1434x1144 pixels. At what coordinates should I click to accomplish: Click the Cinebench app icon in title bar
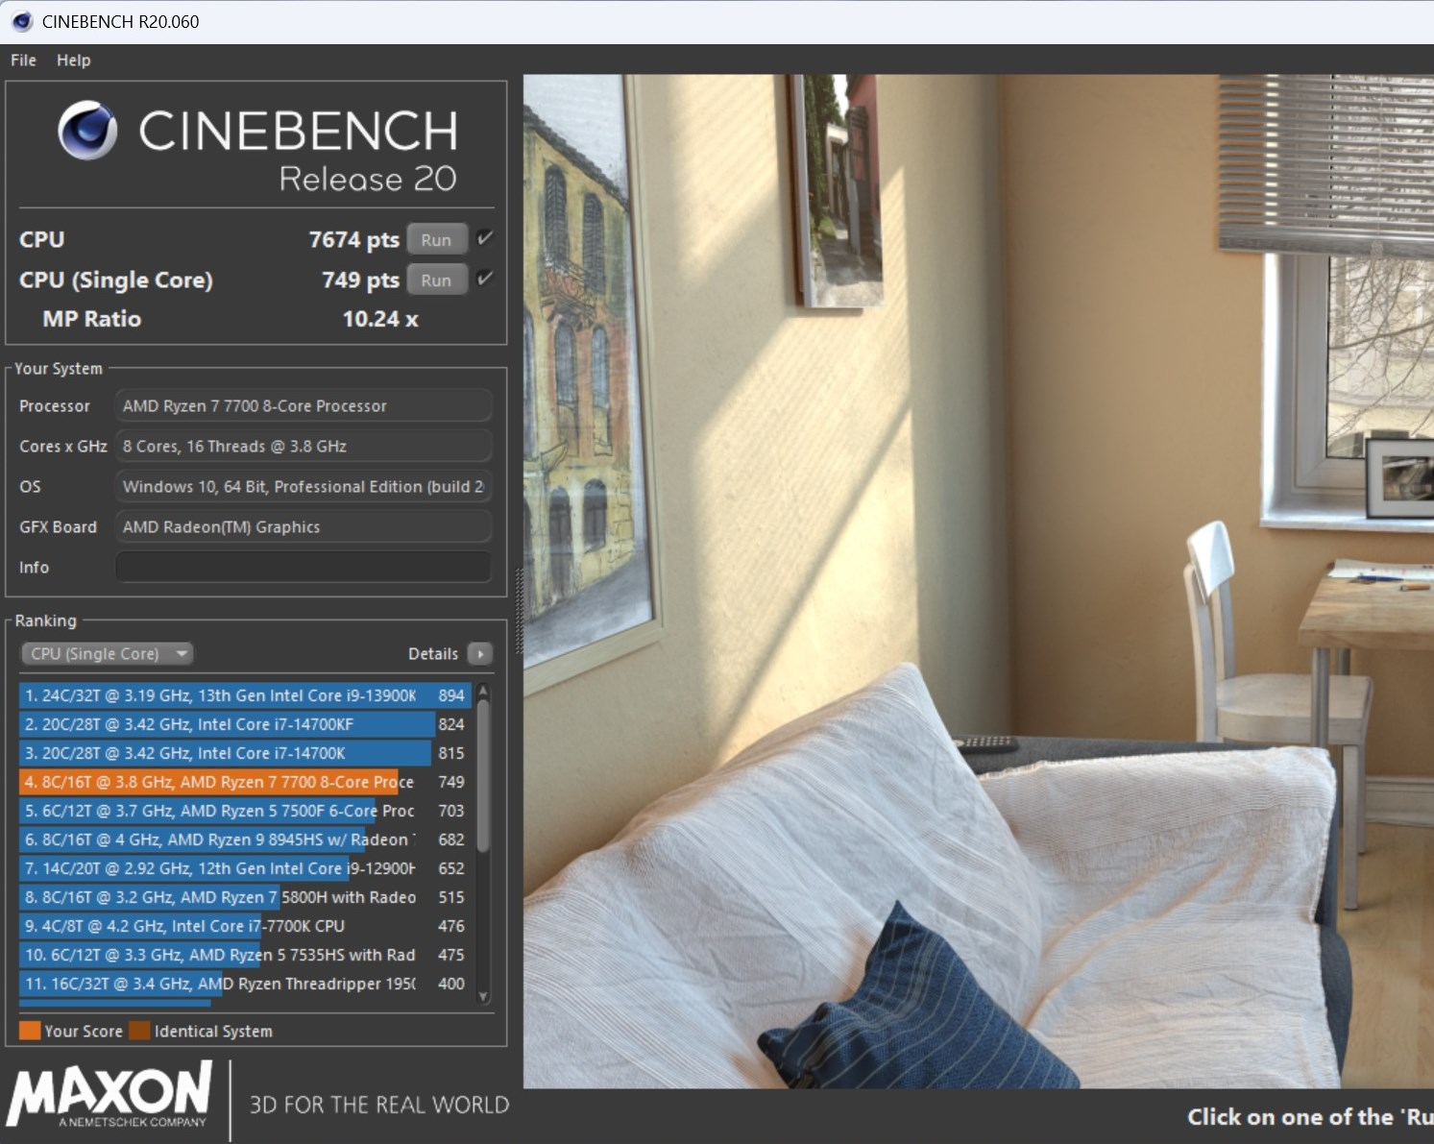click(x=21, y=21)
